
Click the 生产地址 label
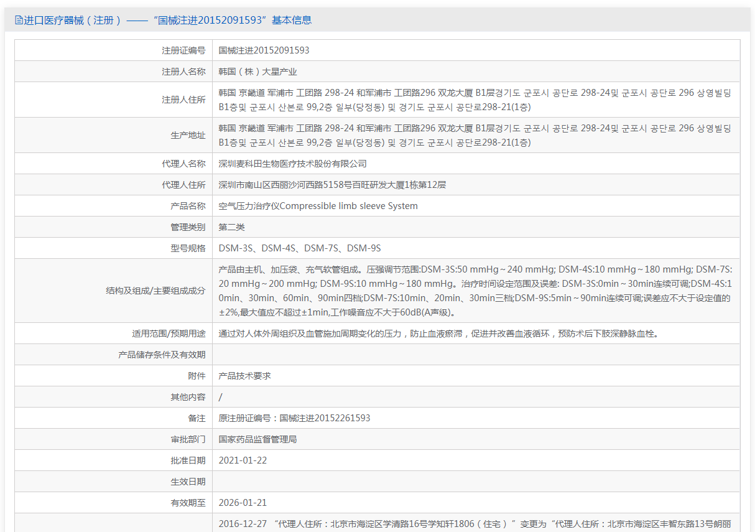pyautogui.click(x=188, y=135)
